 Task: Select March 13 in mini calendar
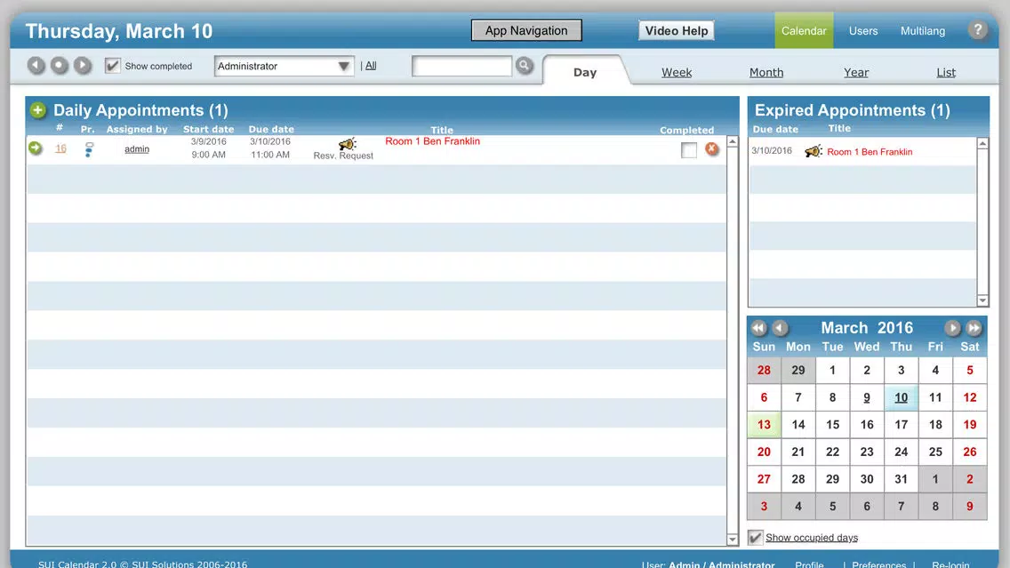click(764, 424)
